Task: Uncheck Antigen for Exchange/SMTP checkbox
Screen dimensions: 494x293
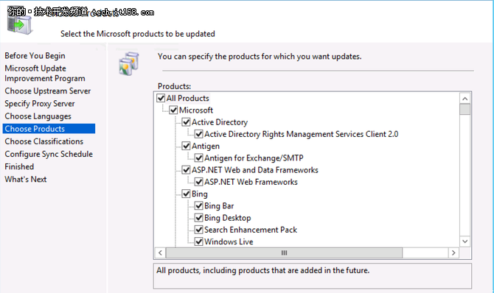Action: click(198, 158)
